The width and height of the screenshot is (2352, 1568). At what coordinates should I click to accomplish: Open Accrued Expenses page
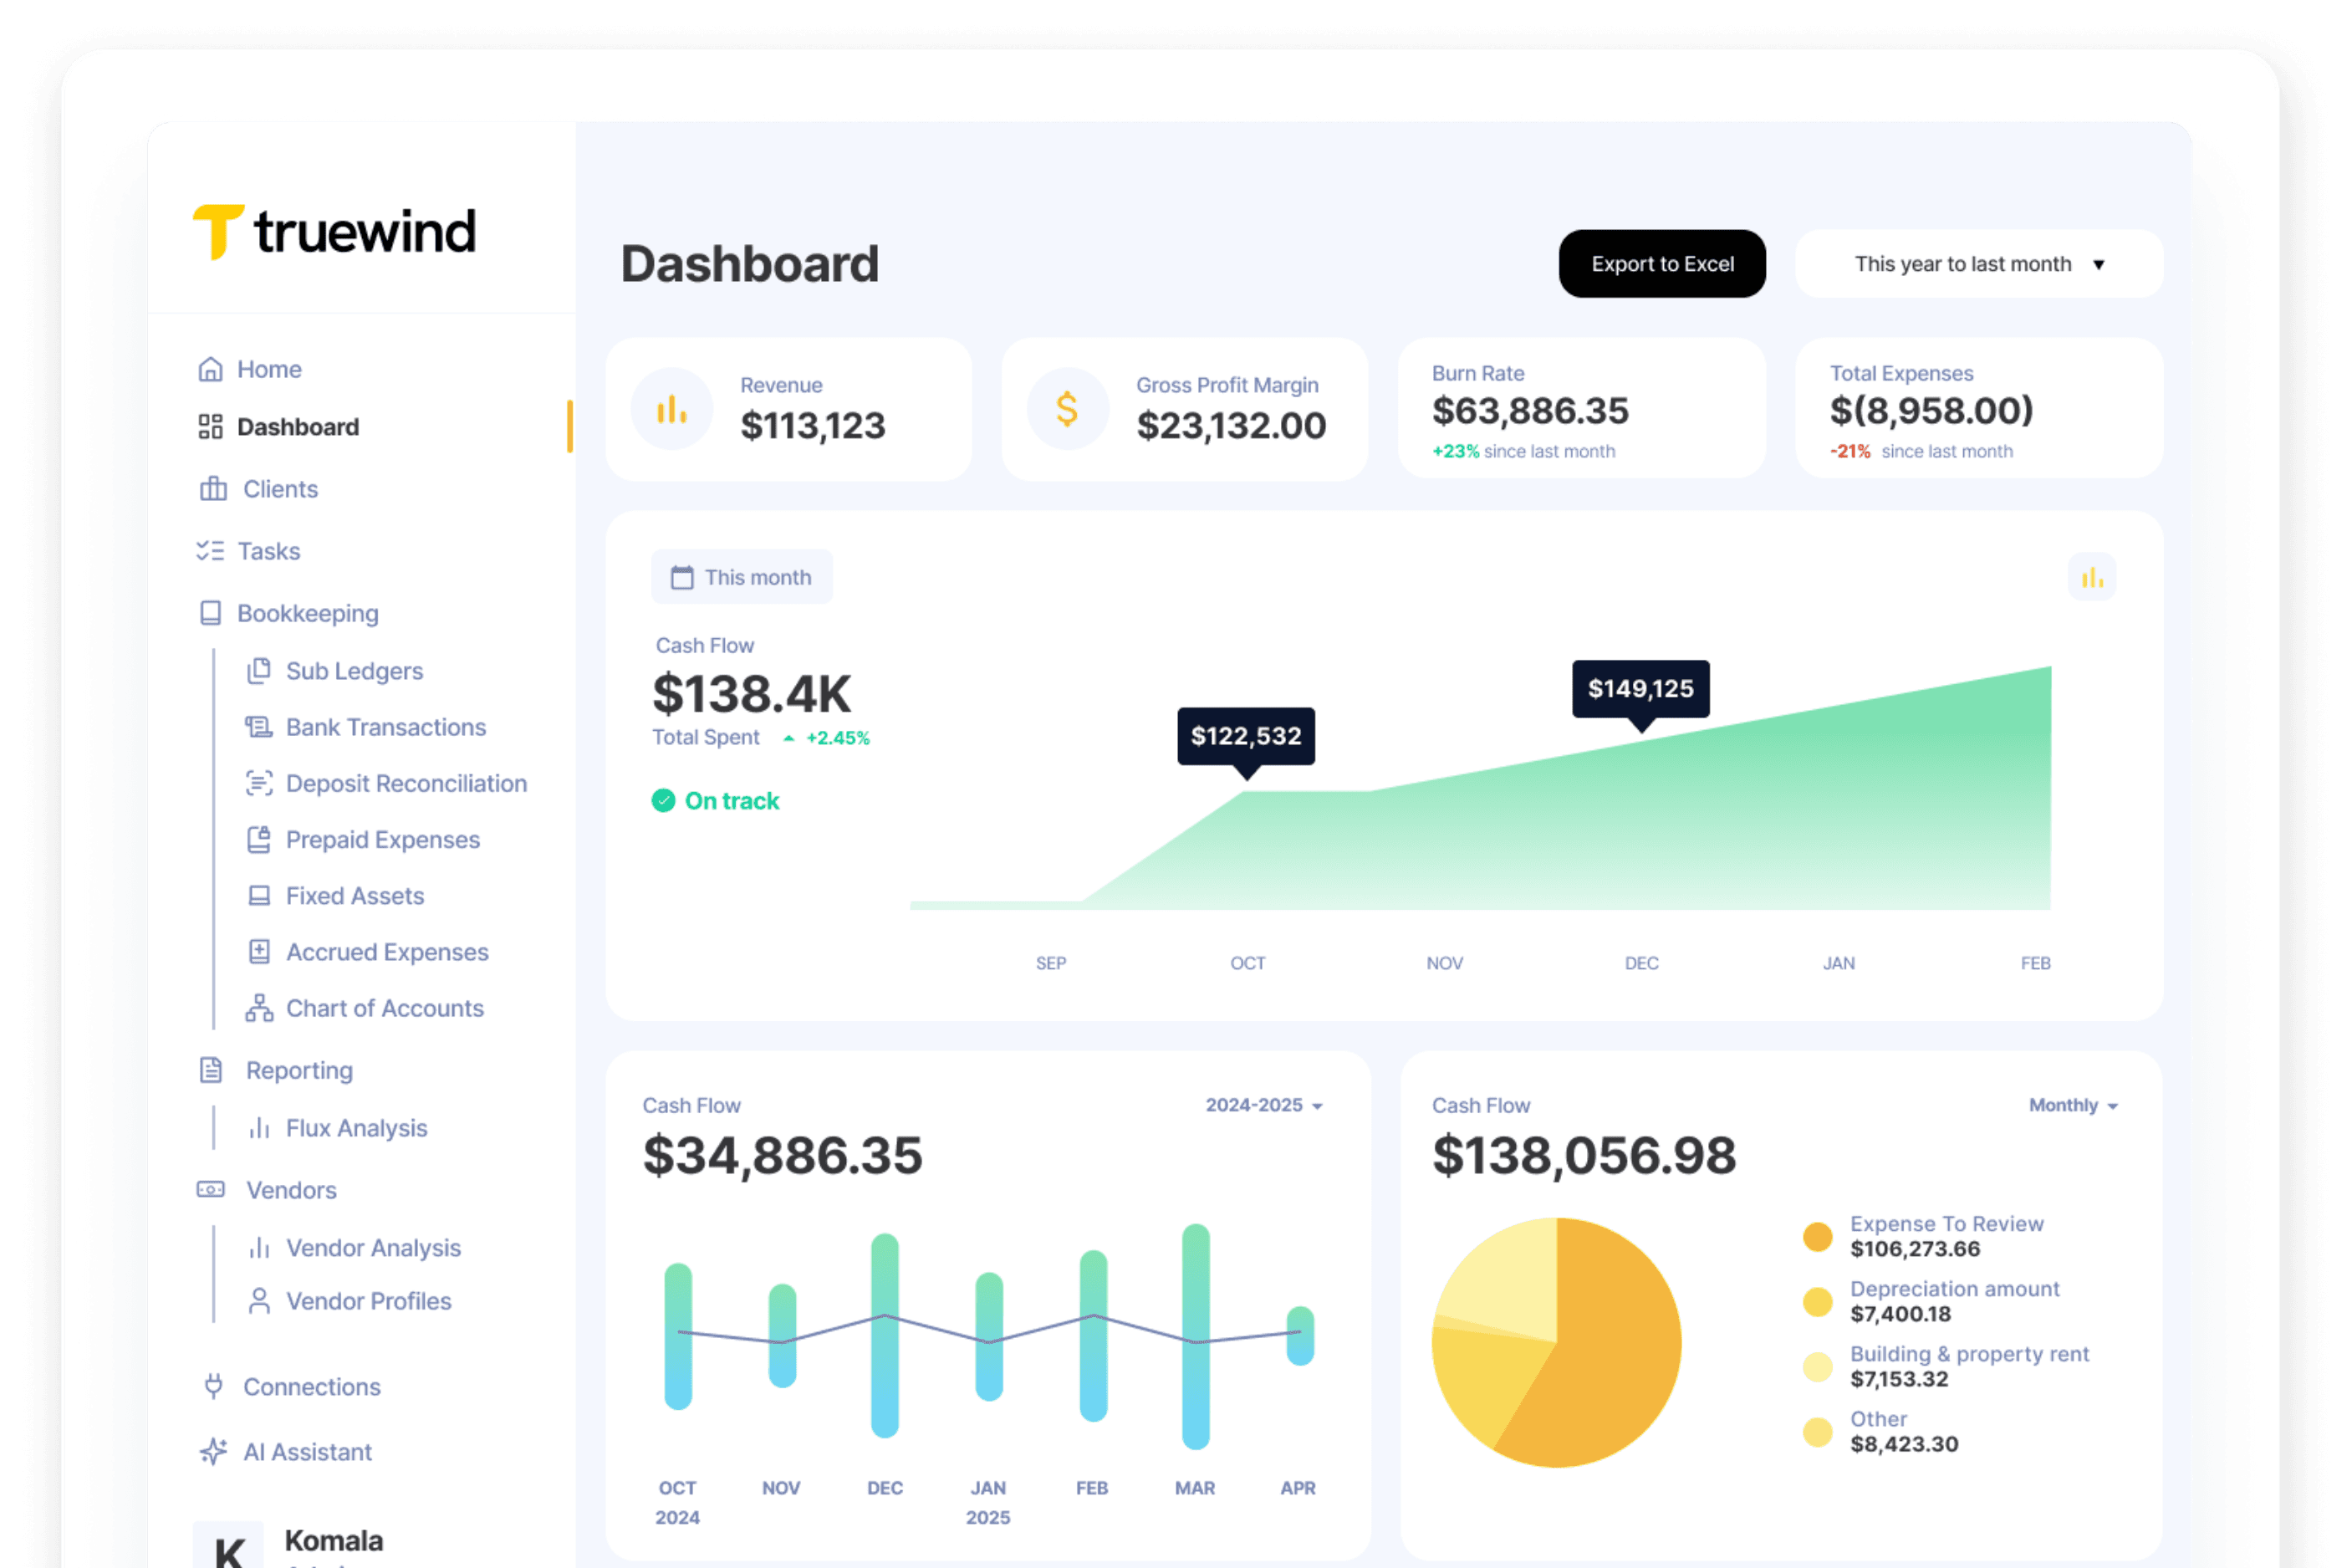click(x=387, y=951)
